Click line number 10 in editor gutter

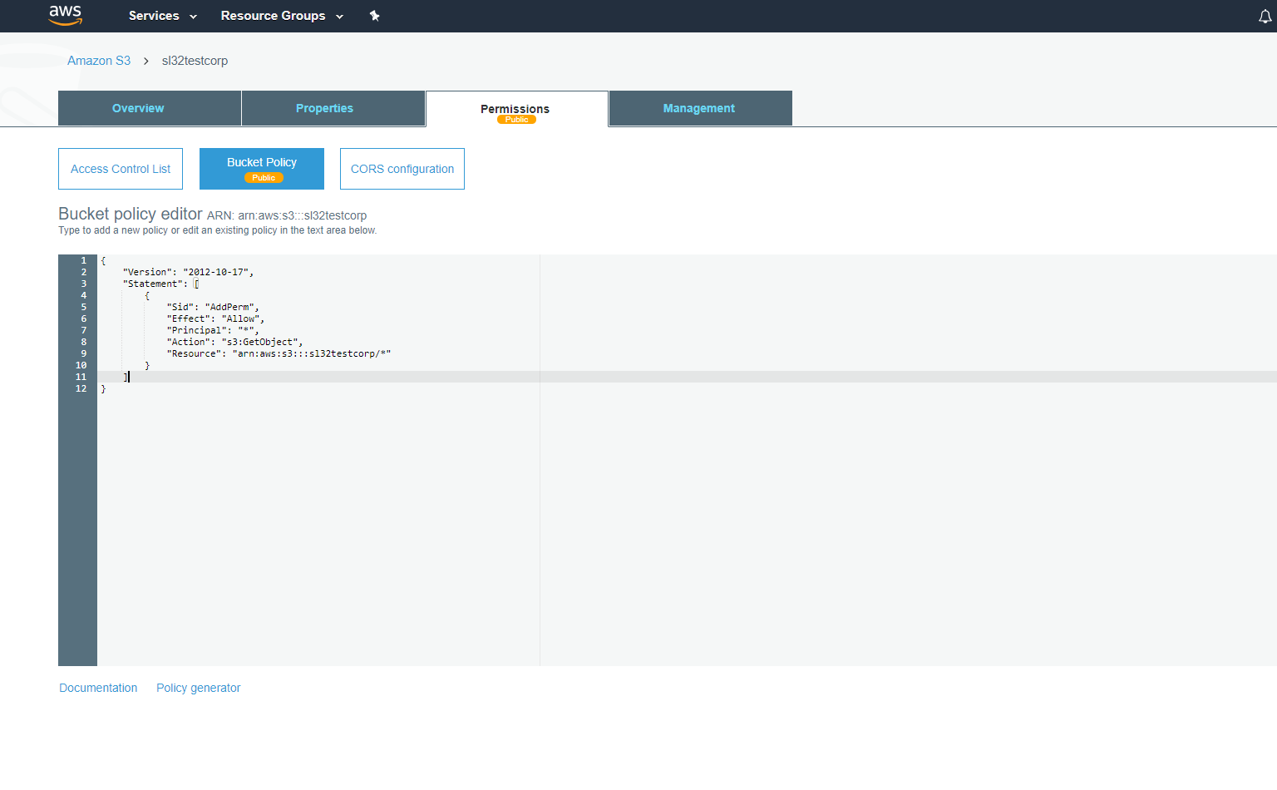tap(81, 365)
